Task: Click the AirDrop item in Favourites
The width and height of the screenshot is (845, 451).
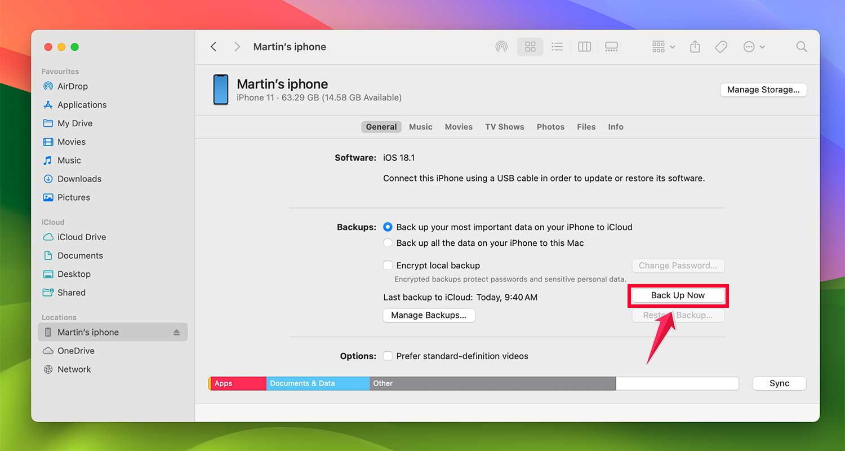Action: tap(72, 86)
